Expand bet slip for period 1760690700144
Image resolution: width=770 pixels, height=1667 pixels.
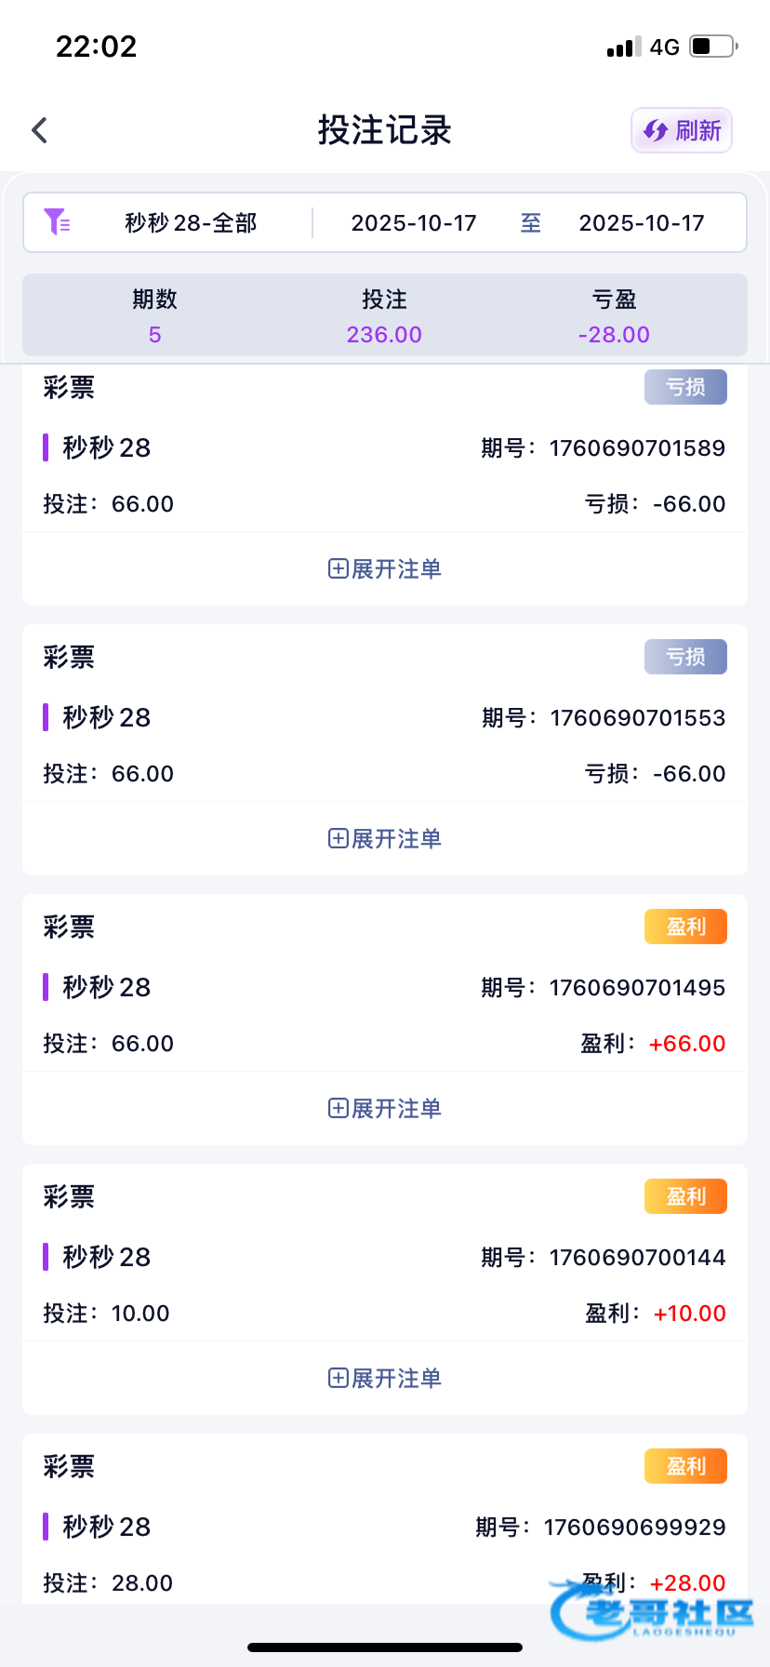pos(385,1378)
